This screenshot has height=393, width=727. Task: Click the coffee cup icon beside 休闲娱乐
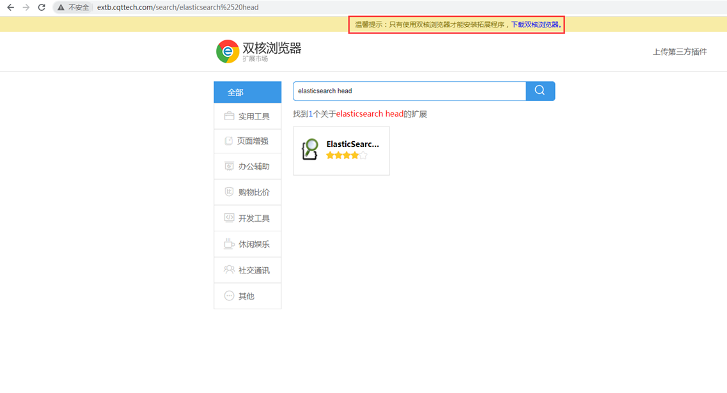[x=229, y=243]
